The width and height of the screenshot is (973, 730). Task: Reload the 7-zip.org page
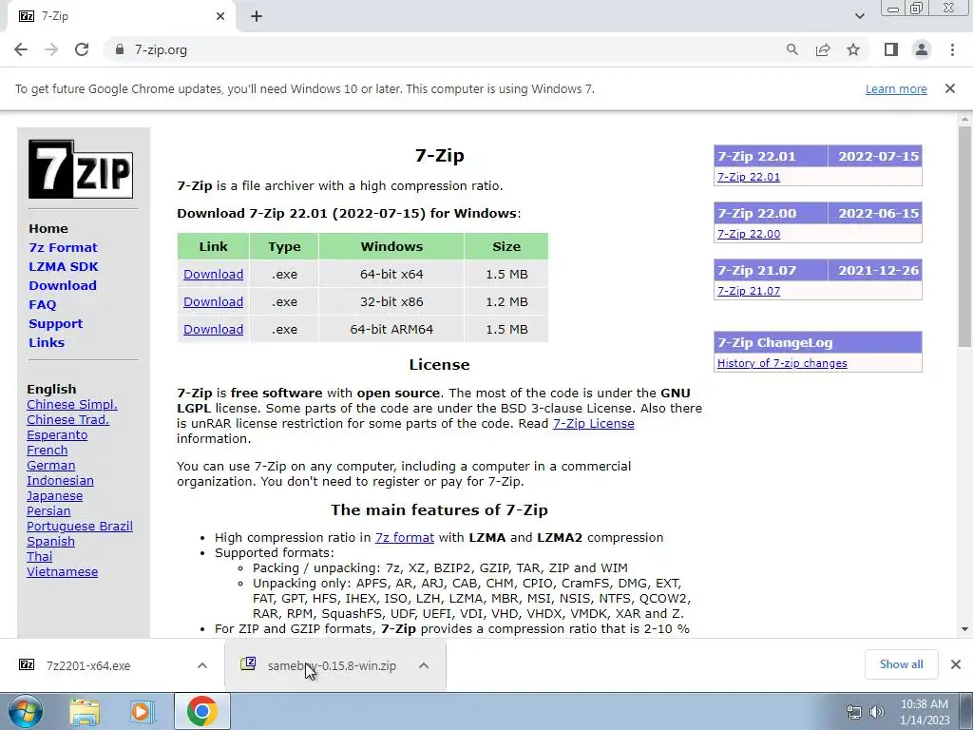[x=82, y=49]
